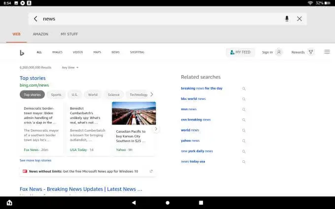Open the hamburger menu icon
Image resolution: width=335 pixels, height=209 pixels.
pos(327,52)
